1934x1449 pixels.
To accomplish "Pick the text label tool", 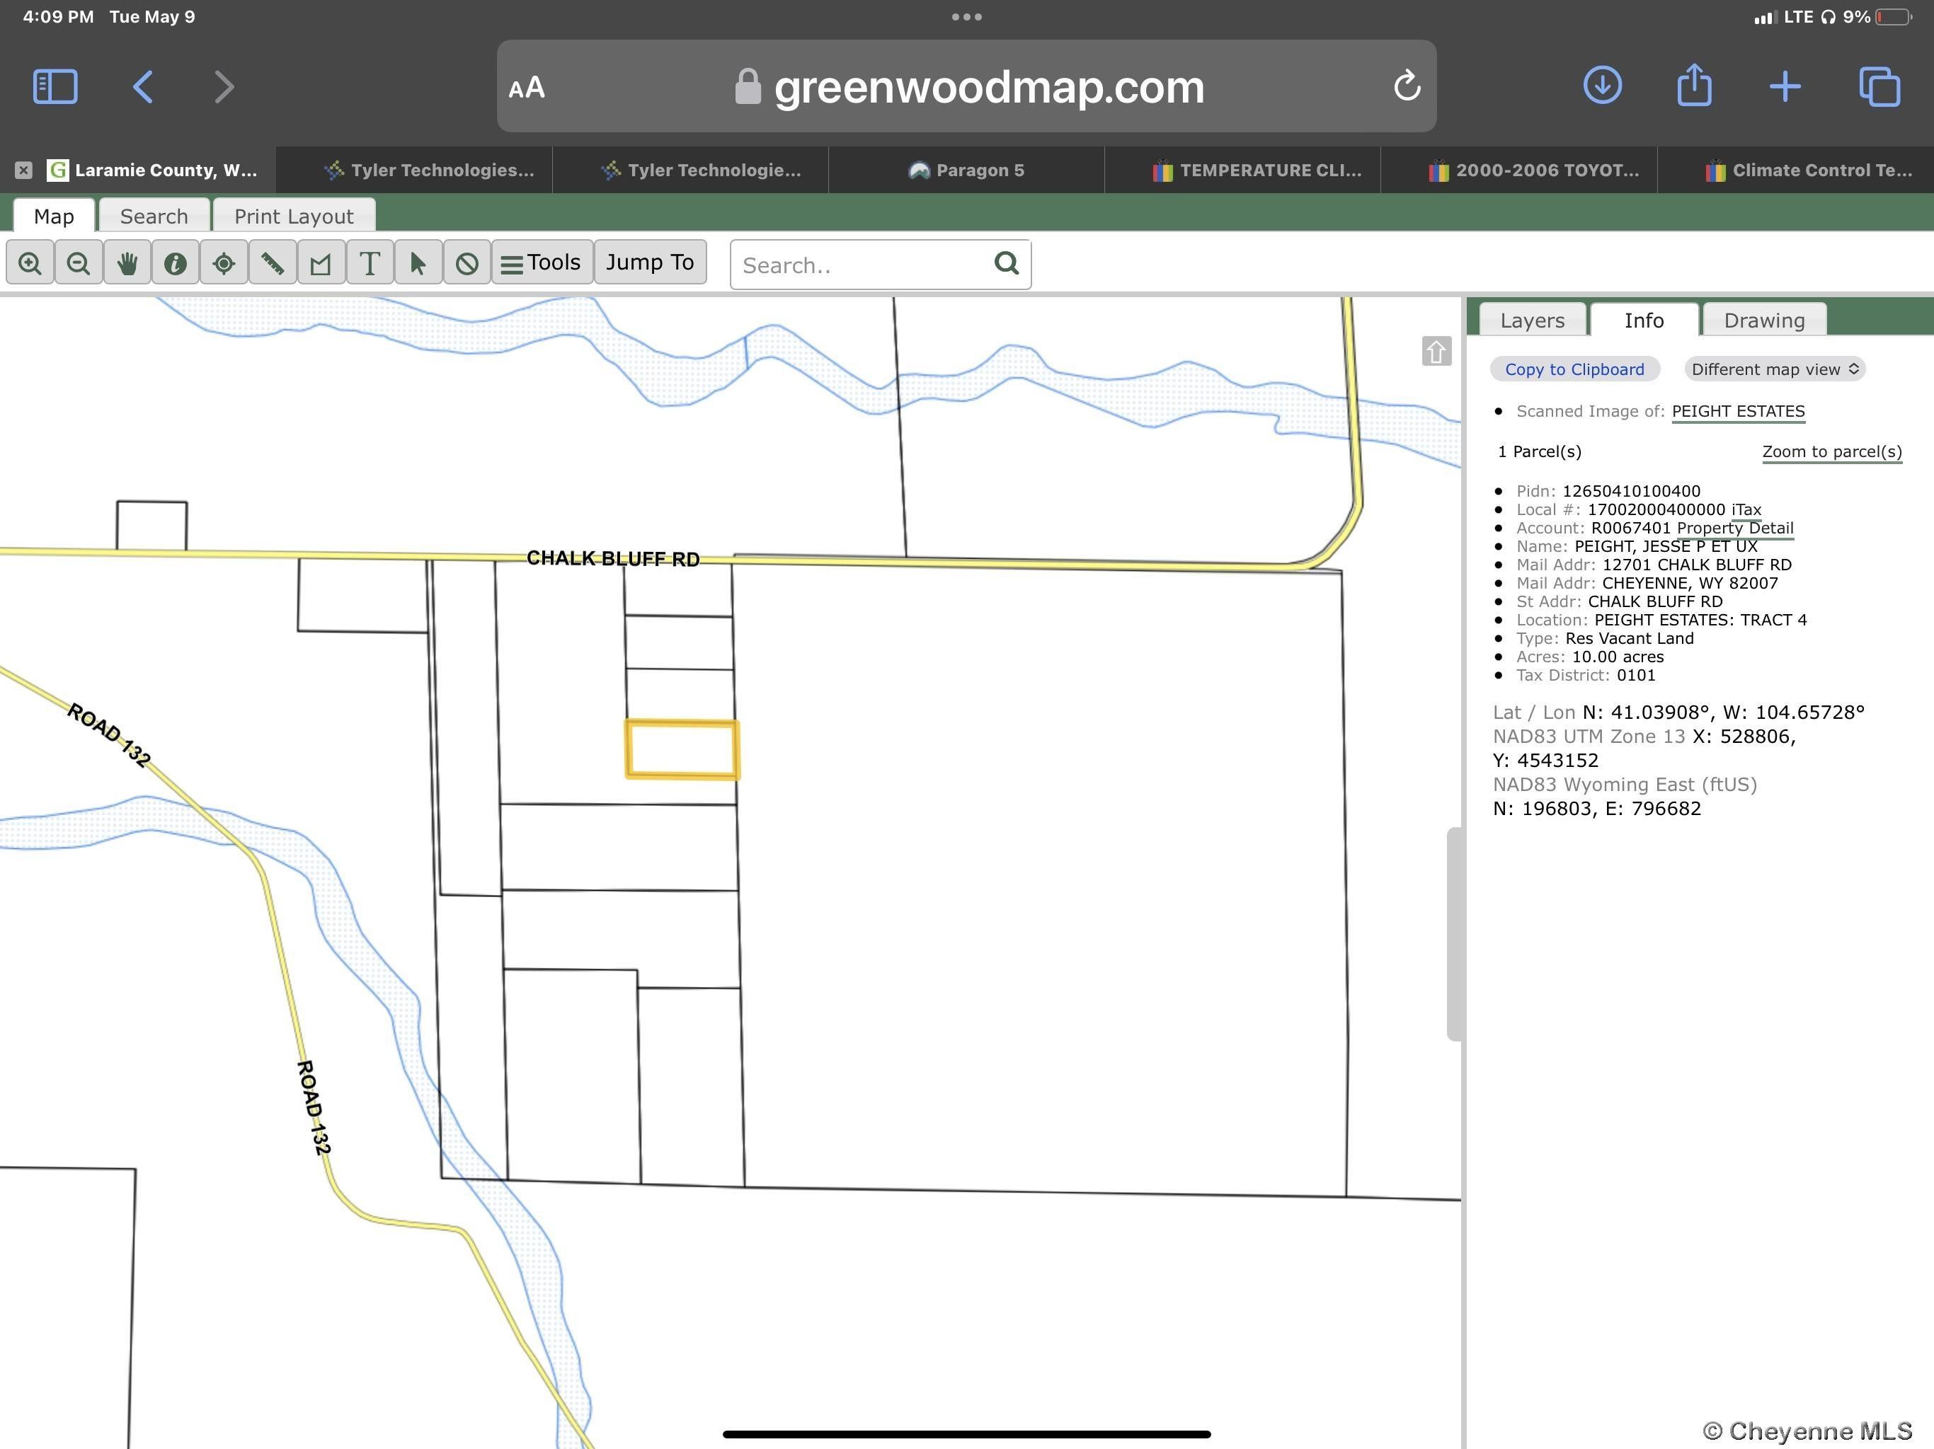I will pos(370,263).
